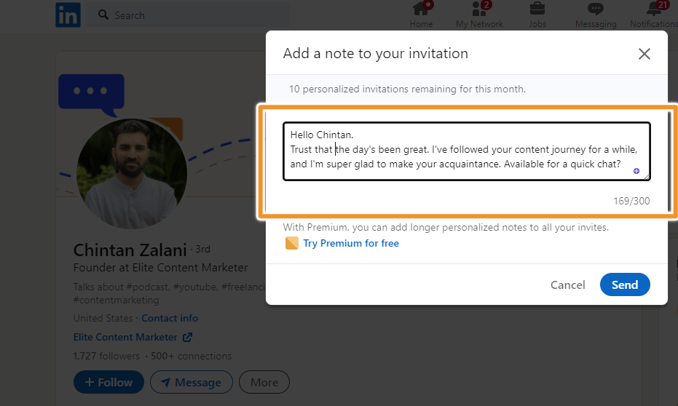Click the top Search field

pyautogui.click(x=187, y=15)
